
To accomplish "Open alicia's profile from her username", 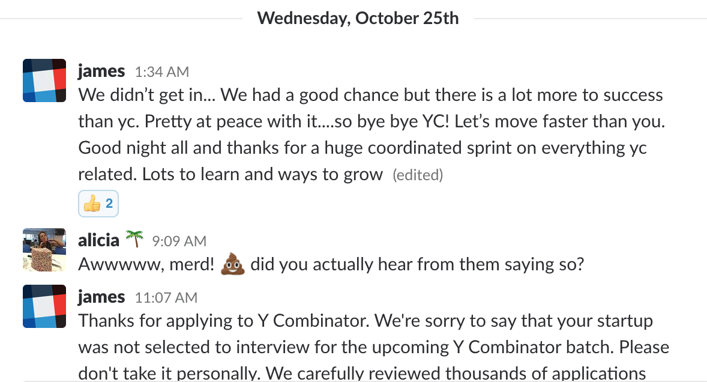I will pos(98,241).
